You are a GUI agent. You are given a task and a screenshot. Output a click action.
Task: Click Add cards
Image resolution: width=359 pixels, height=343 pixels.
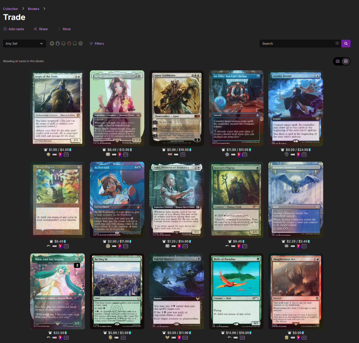click(x=13, y=29)
